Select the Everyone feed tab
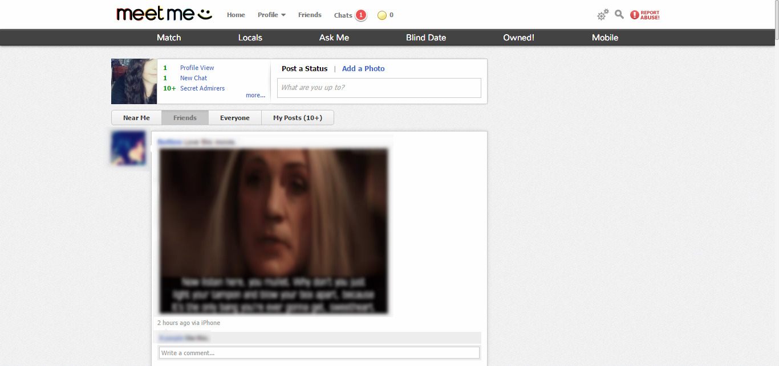This screenshot has height=366, width=779. [235, 118]
